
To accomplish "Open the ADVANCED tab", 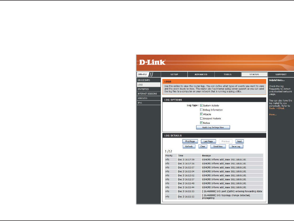I will click(201, 74).
